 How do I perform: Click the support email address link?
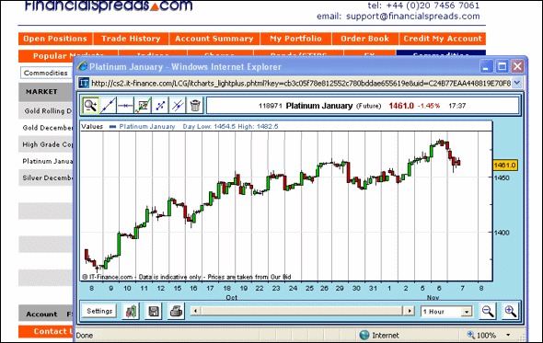point(413,17)
